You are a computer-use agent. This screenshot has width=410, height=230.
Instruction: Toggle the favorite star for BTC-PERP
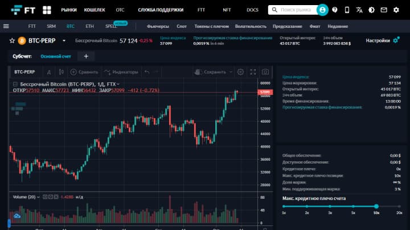[12, 41]
